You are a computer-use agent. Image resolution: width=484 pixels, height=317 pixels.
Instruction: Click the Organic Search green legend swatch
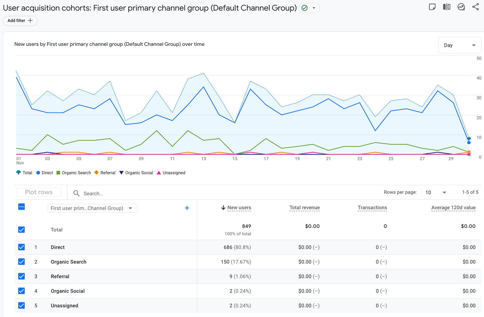click(x=58, y=173)
